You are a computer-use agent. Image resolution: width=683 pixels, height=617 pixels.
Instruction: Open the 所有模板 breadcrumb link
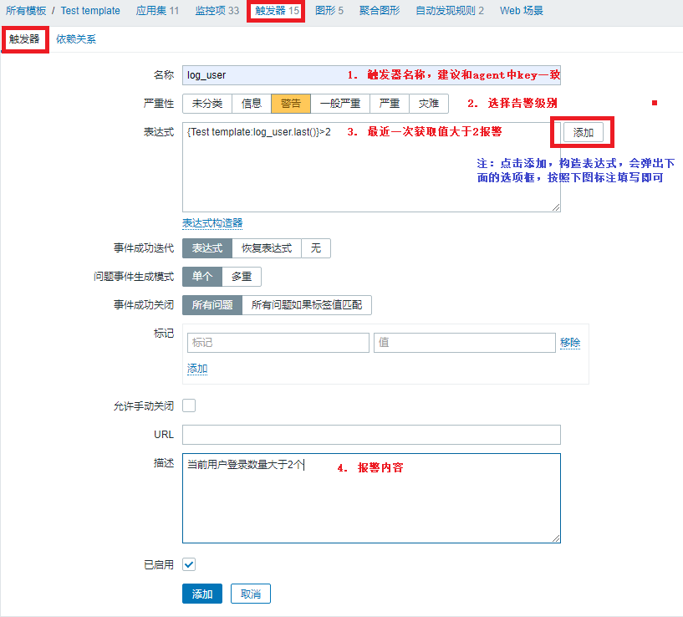pos(26,11)
